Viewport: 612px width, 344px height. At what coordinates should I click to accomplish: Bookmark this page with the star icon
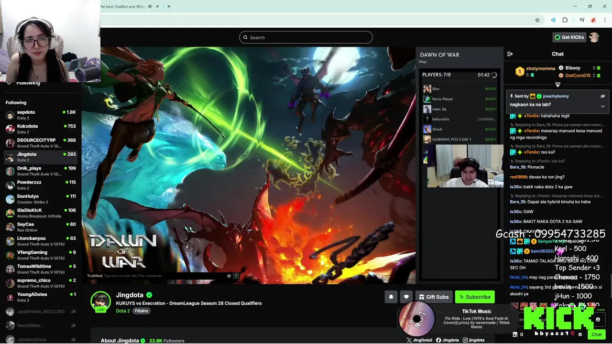click(x=537, y=20)
